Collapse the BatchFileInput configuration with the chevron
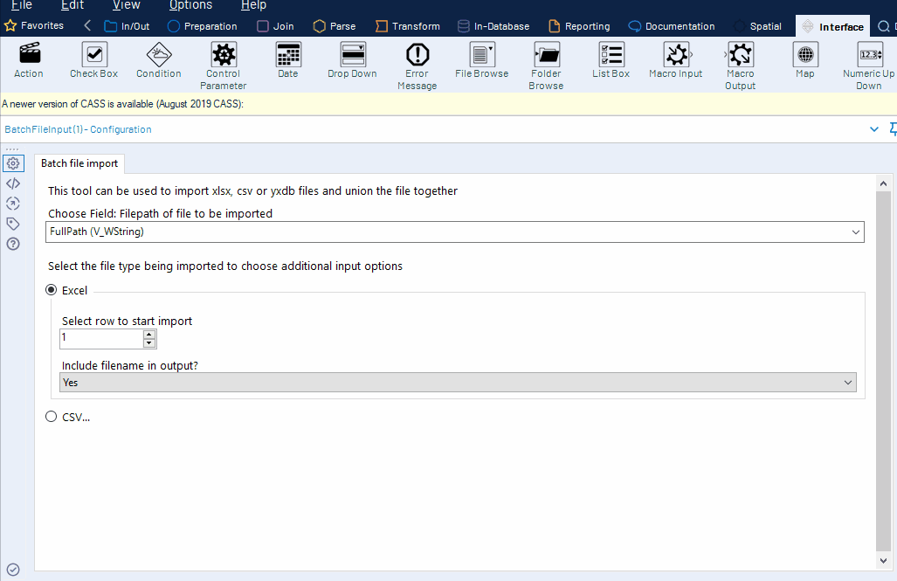Image resolution: width=897 pixels, height=581 pixels. coord(873,128)
